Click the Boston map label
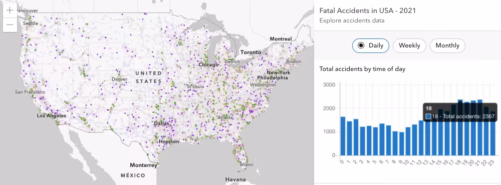This screenshot has height=185, width=501. pyautogui.click(x=294, y=61)
